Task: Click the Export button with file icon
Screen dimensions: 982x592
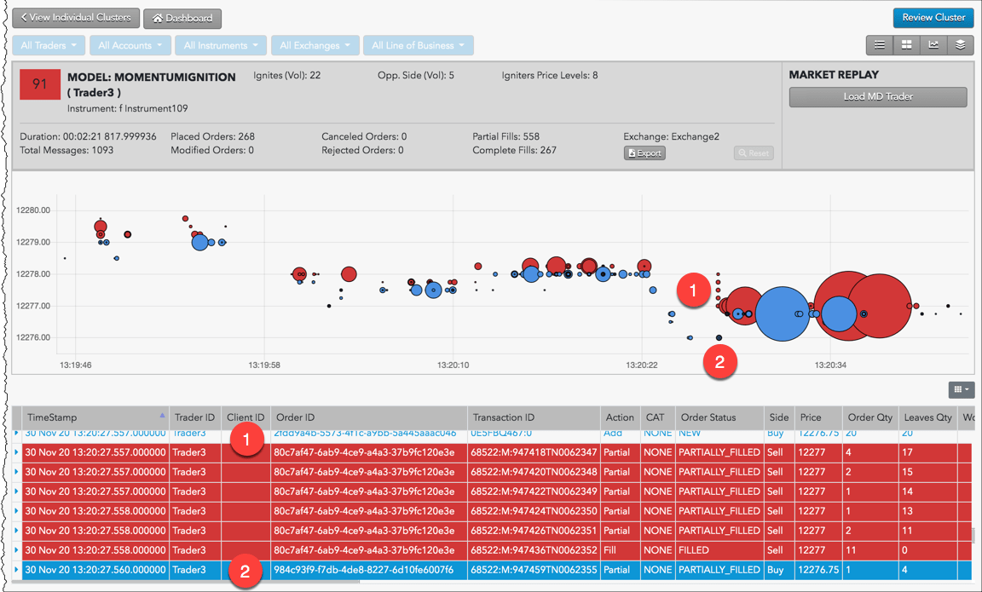Action: [x=644, y=153]
